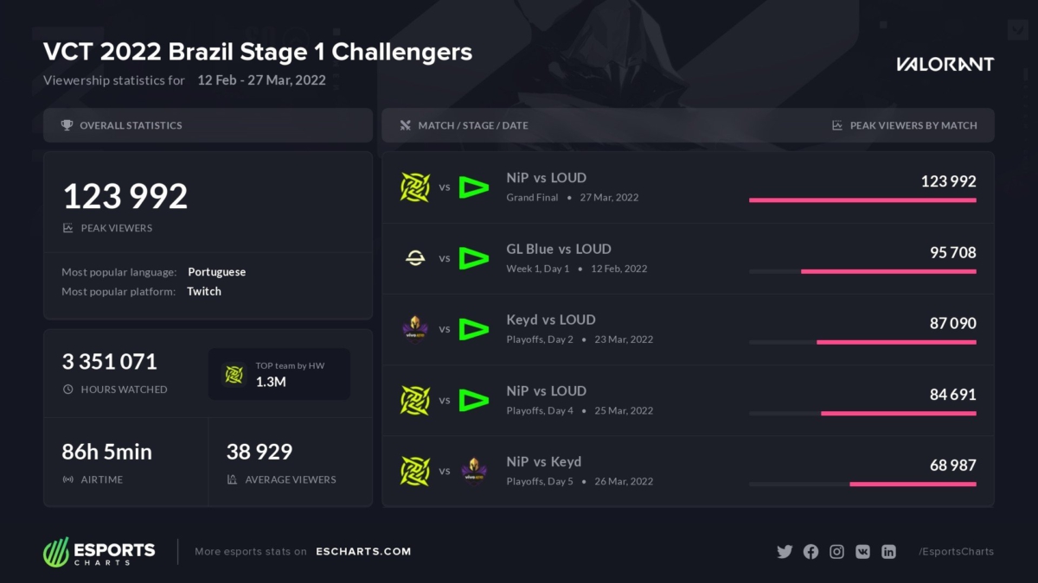
Task: Select the Keyd vs LOUD match row
Action: (688, 329)
